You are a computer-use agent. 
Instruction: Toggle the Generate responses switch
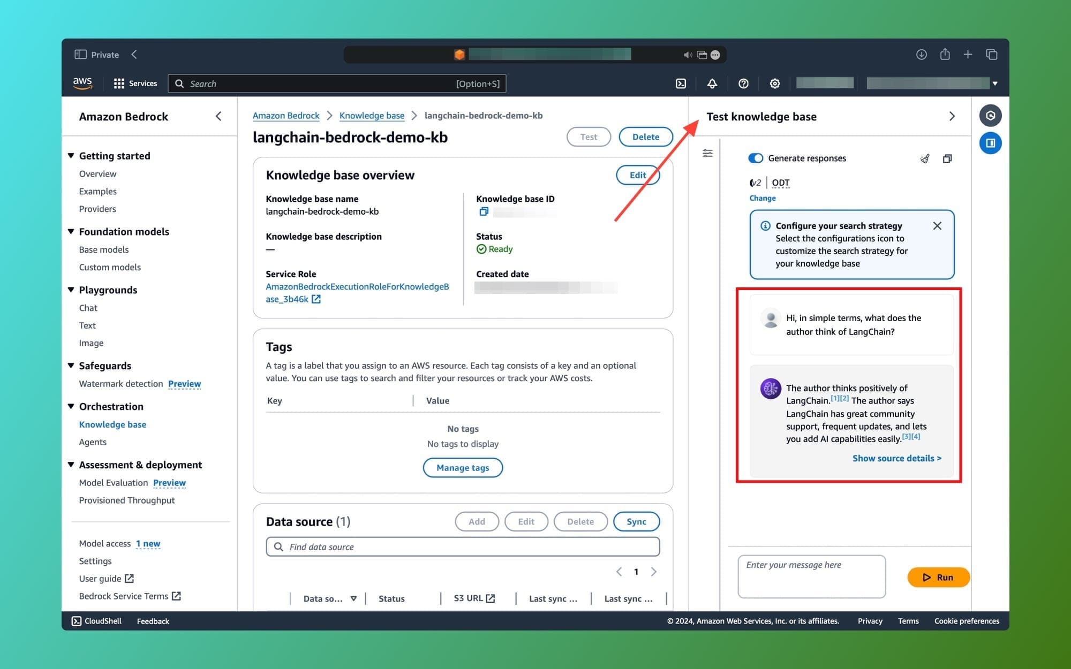(x=755, y=158)
